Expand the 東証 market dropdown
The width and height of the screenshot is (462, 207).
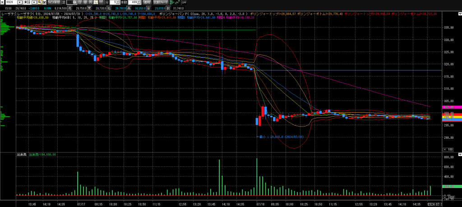click(x=34, y=2)
